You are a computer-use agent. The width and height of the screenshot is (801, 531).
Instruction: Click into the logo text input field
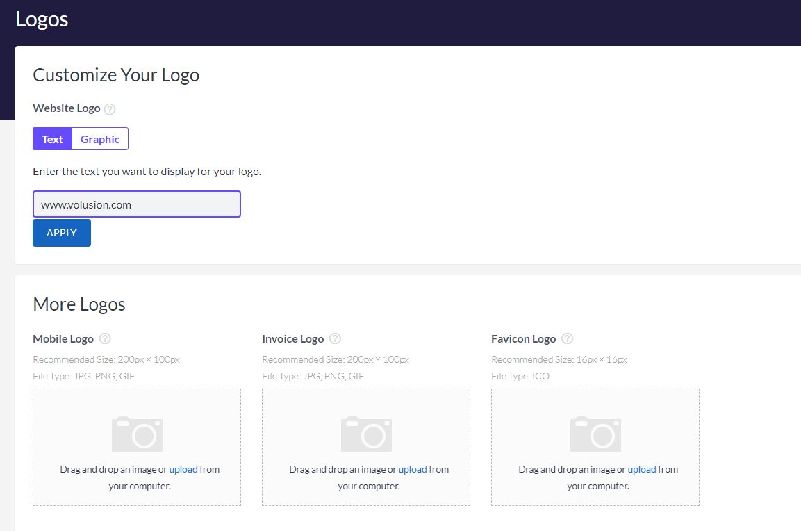[137, 204]
